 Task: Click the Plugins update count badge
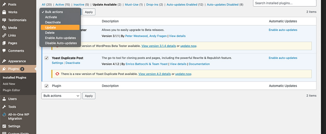pos(22,69)
